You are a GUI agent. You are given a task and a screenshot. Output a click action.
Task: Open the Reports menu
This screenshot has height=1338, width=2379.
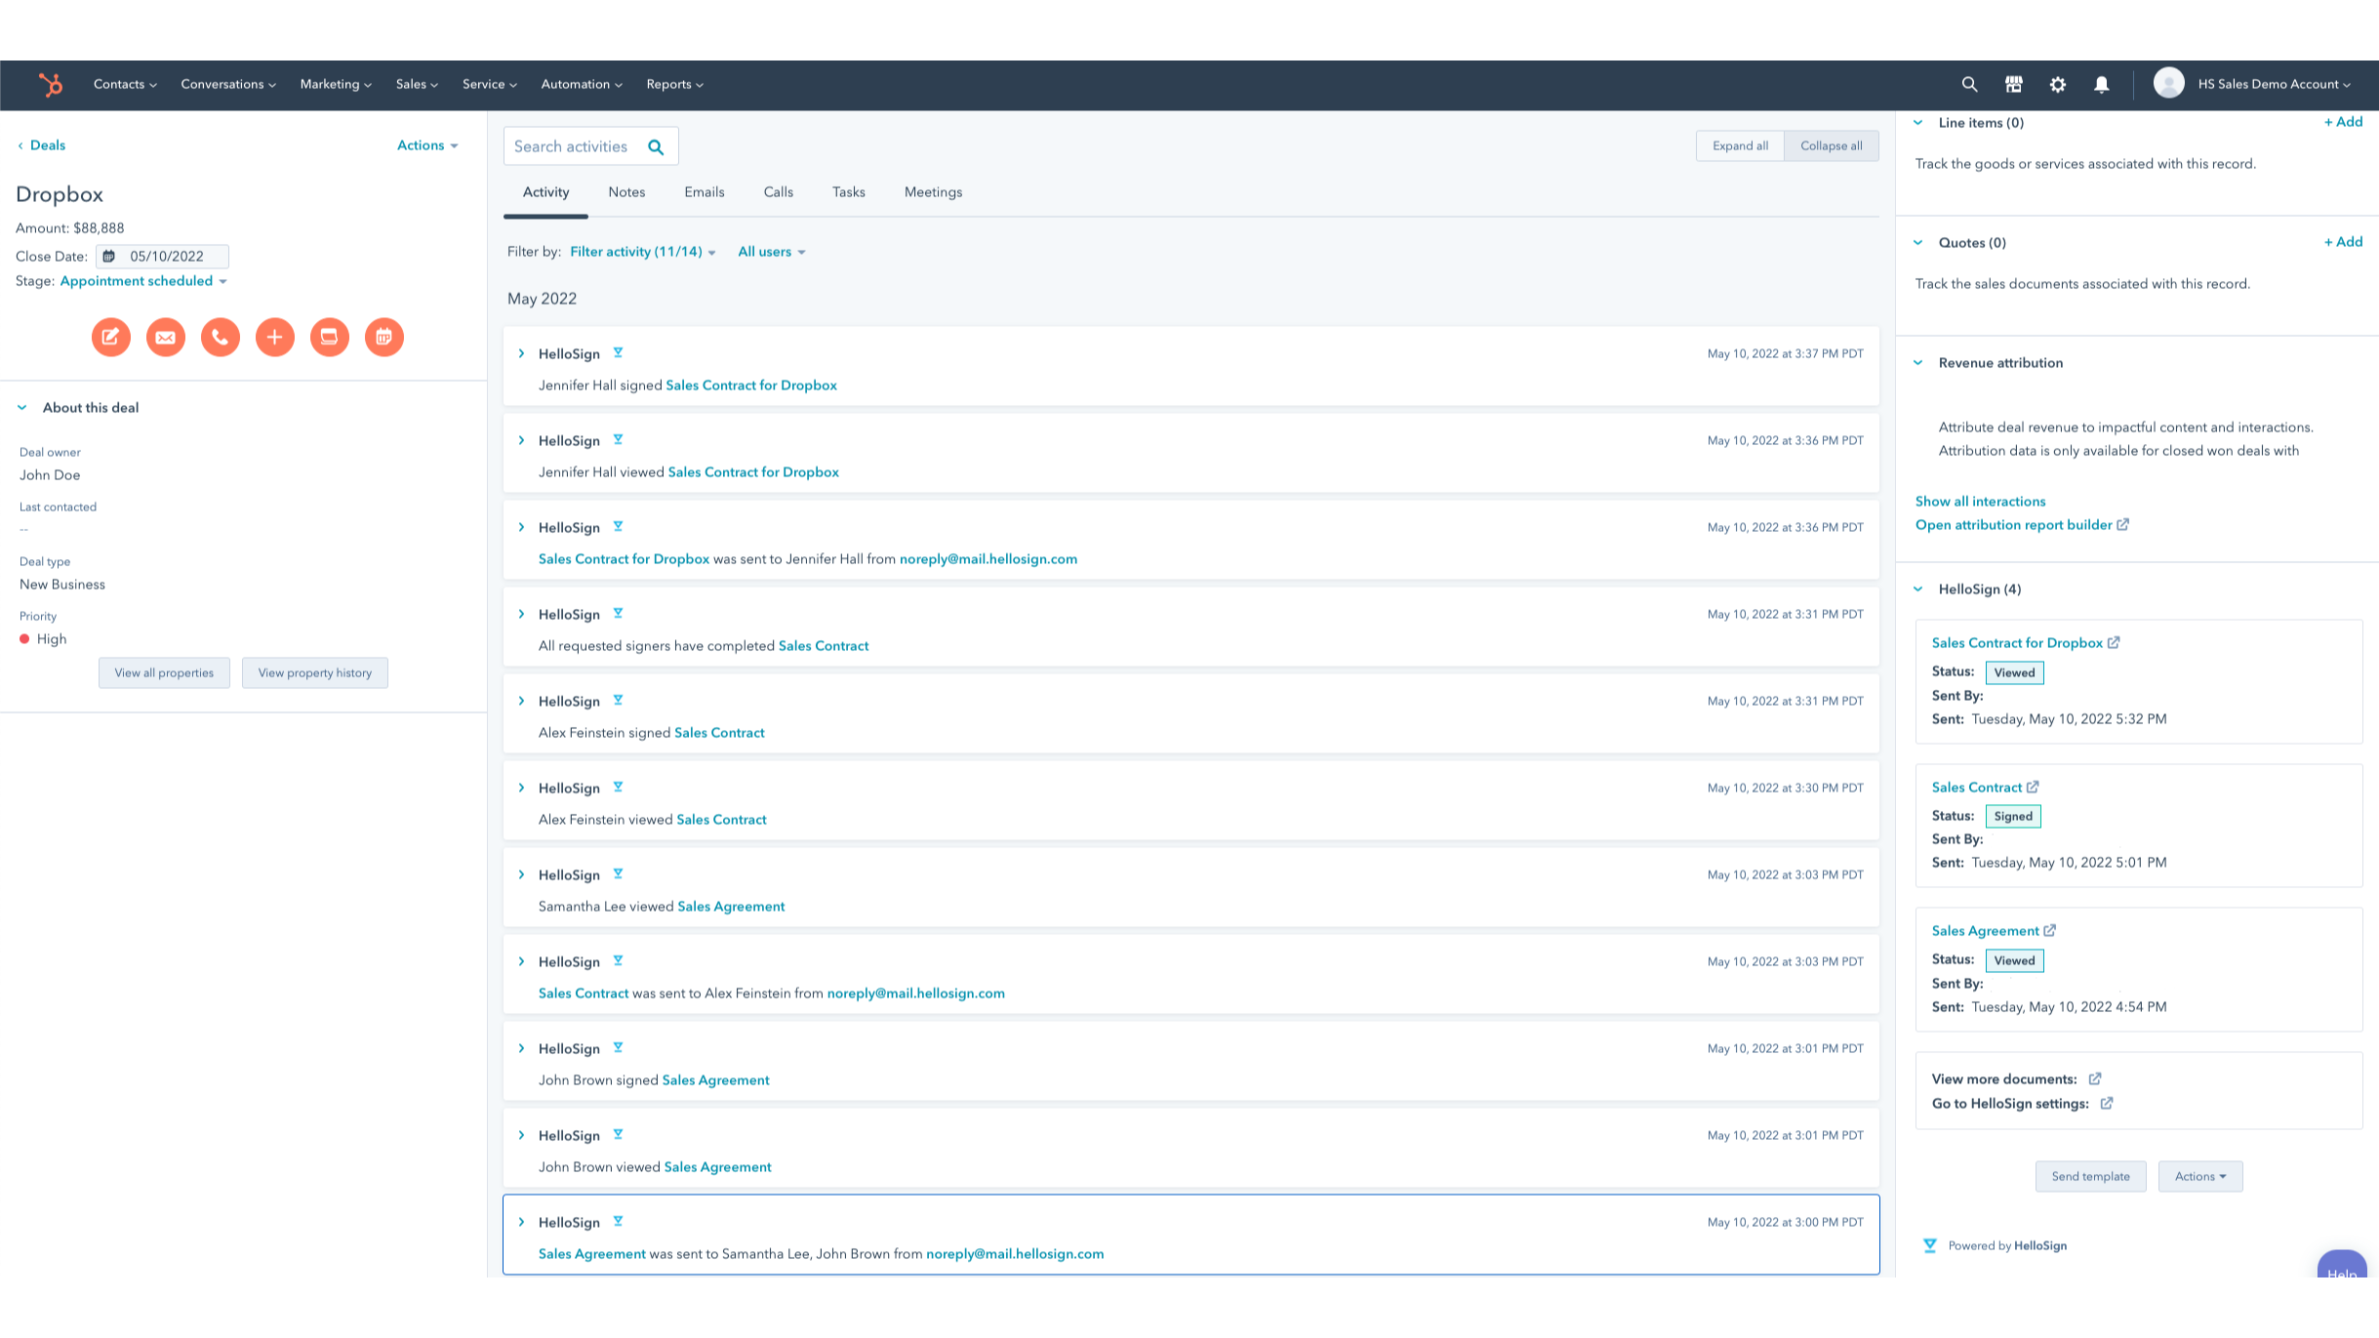(x=673, y=84)
